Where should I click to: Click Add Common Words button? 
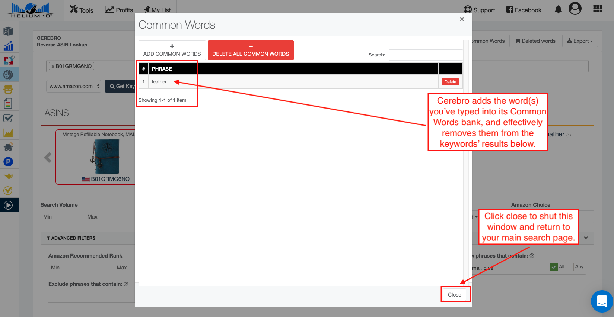pos(172,50)
